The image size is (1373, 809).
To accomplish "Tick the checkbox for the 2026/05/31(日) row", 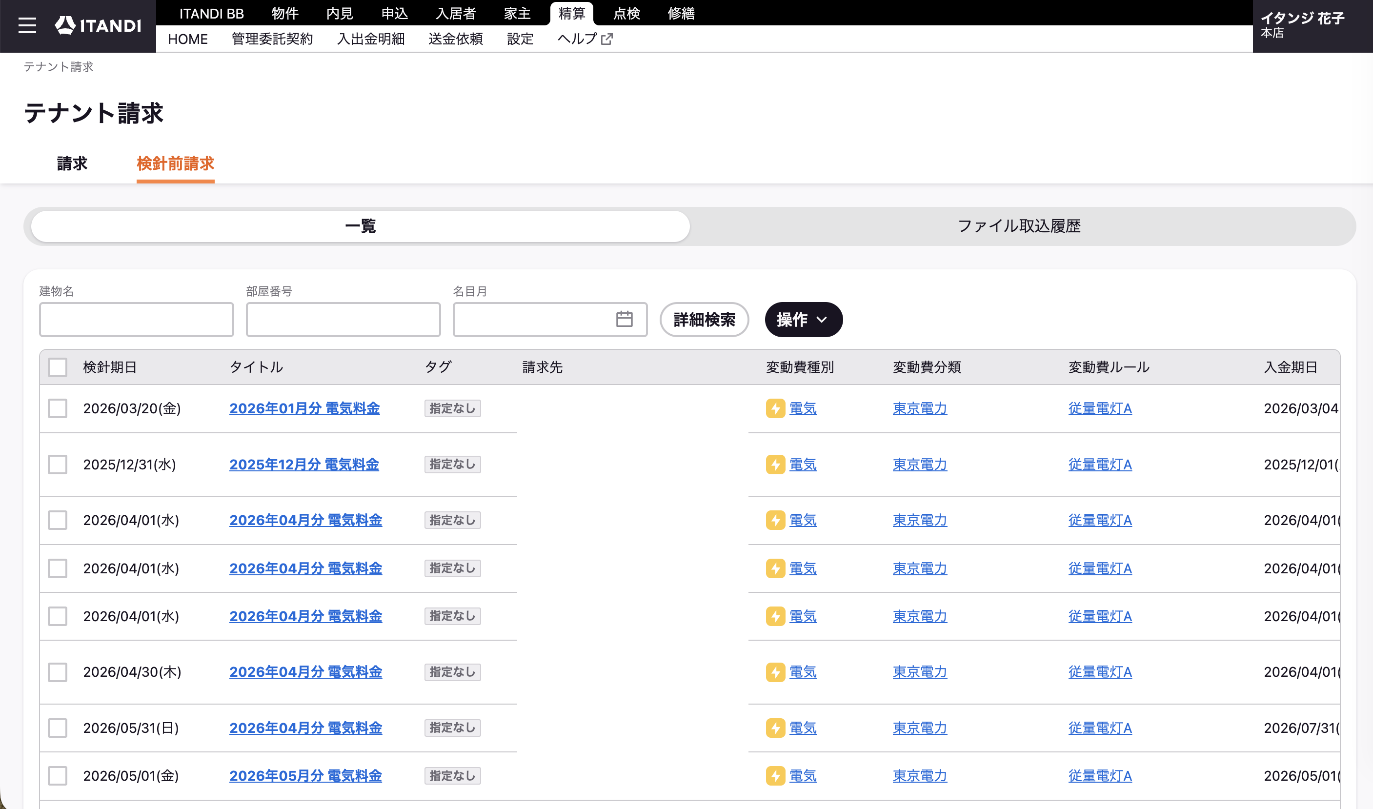I will click(x=57, y=728).
